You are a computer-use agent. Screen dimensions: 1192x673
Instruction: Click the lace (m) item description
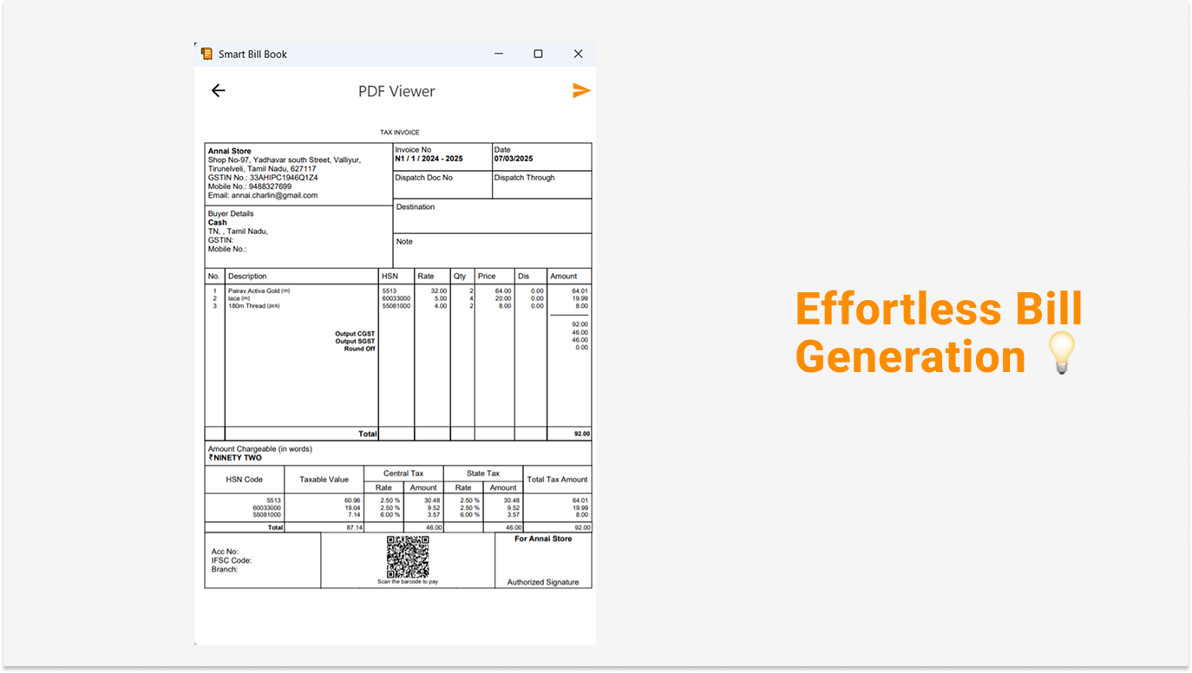241,298
